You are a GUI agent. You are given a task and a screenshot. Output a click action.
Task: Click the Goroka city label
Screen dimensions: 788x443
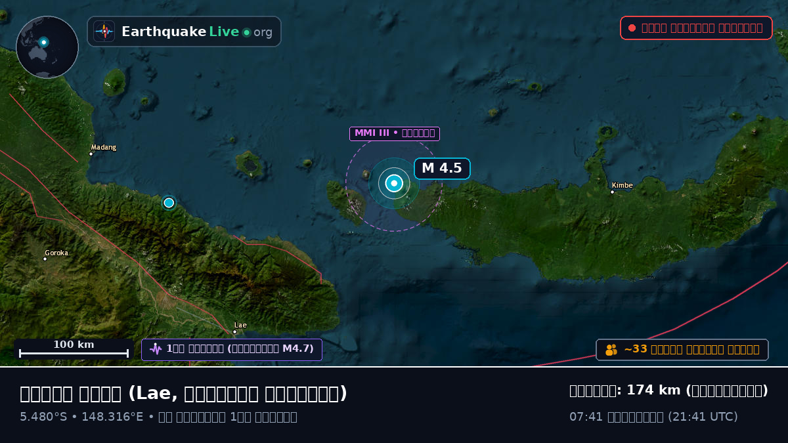(x=56, y=253)
